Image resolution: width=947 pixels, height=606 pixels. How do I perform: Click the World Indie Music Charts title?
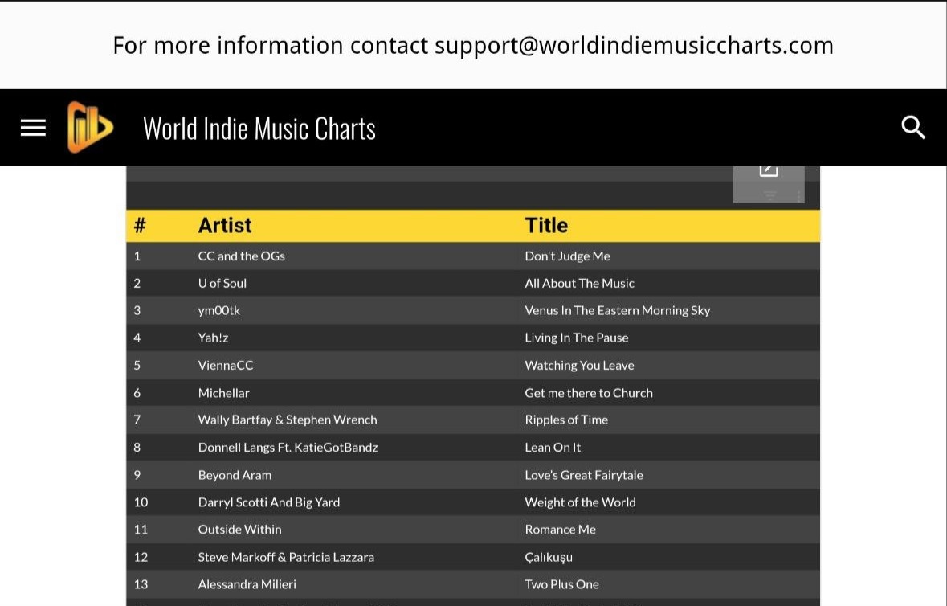259,129
